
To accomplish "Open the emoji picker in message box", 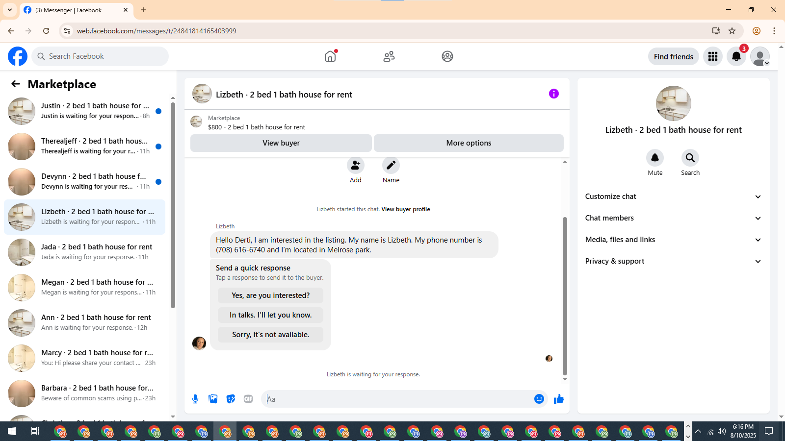I will pyautogui.click(x=539, y=399).
